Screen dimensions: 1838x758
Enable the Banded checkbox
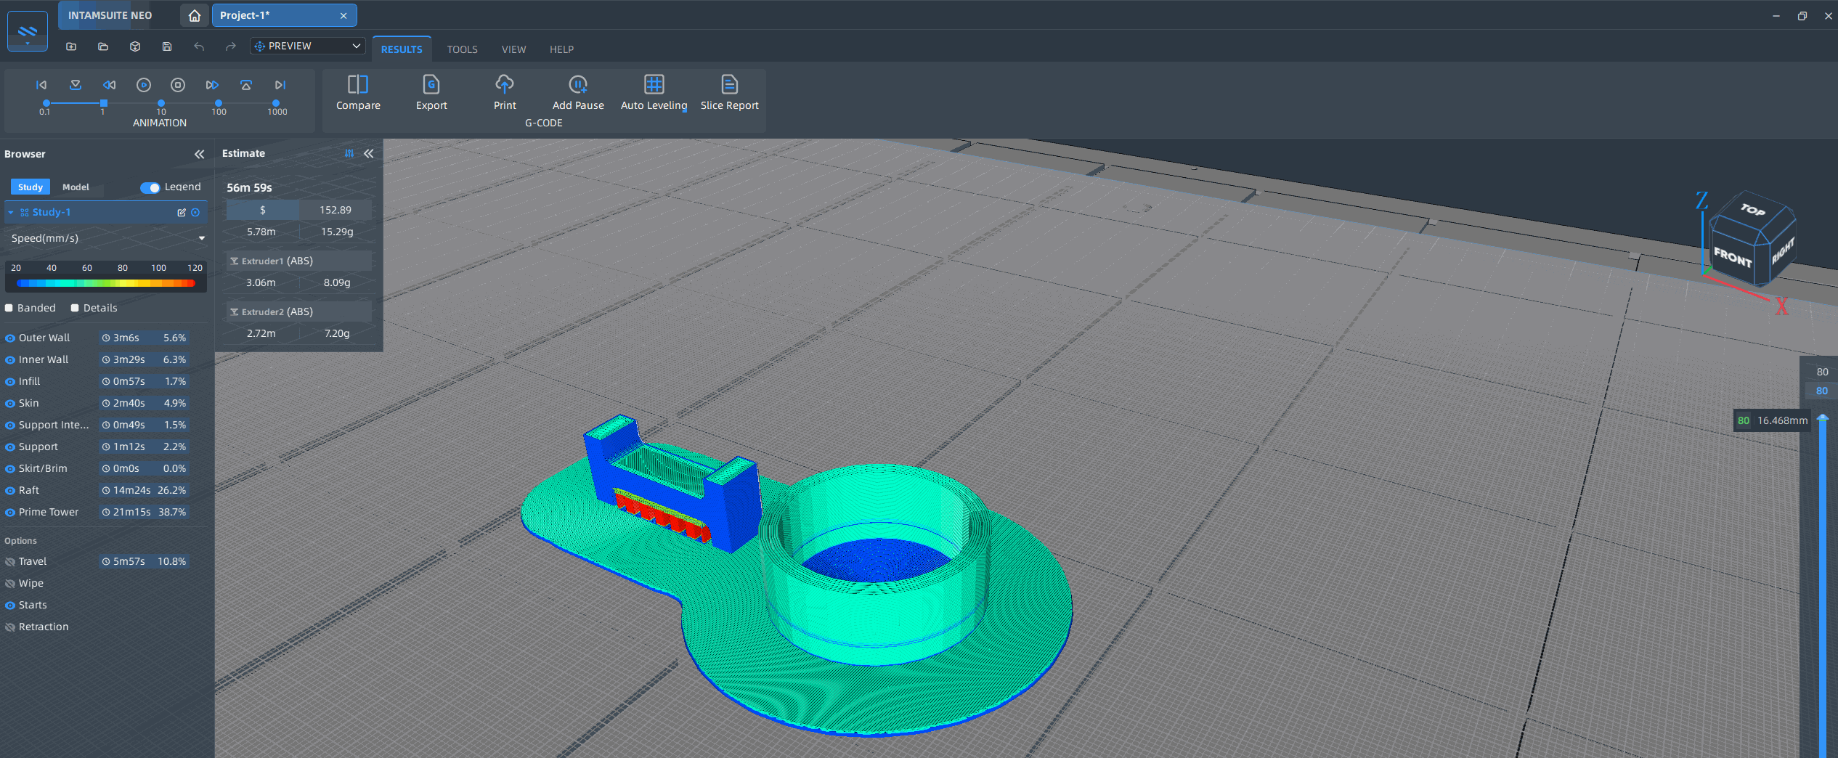coord(9,308)
